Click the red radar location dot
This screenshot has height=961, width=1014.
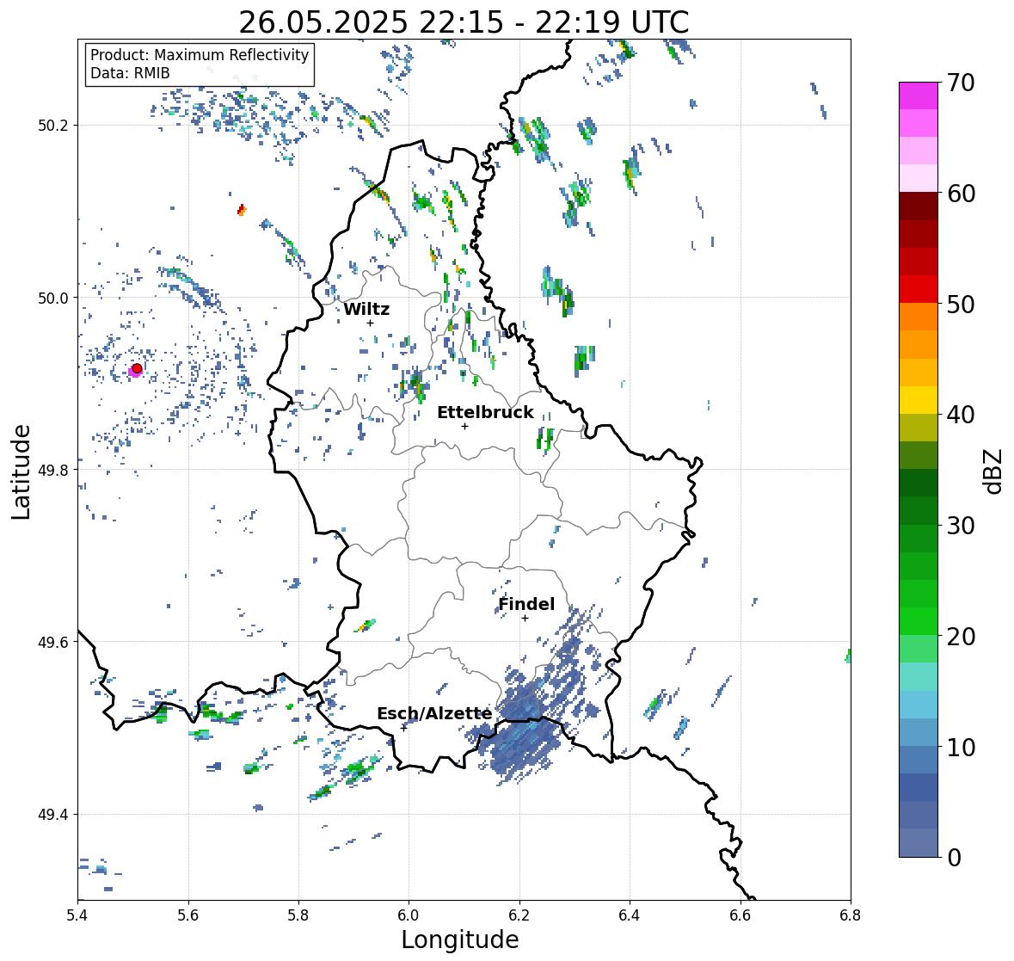137,368
